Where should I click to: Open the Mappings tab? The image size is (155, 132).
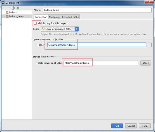tap(55, 17)
